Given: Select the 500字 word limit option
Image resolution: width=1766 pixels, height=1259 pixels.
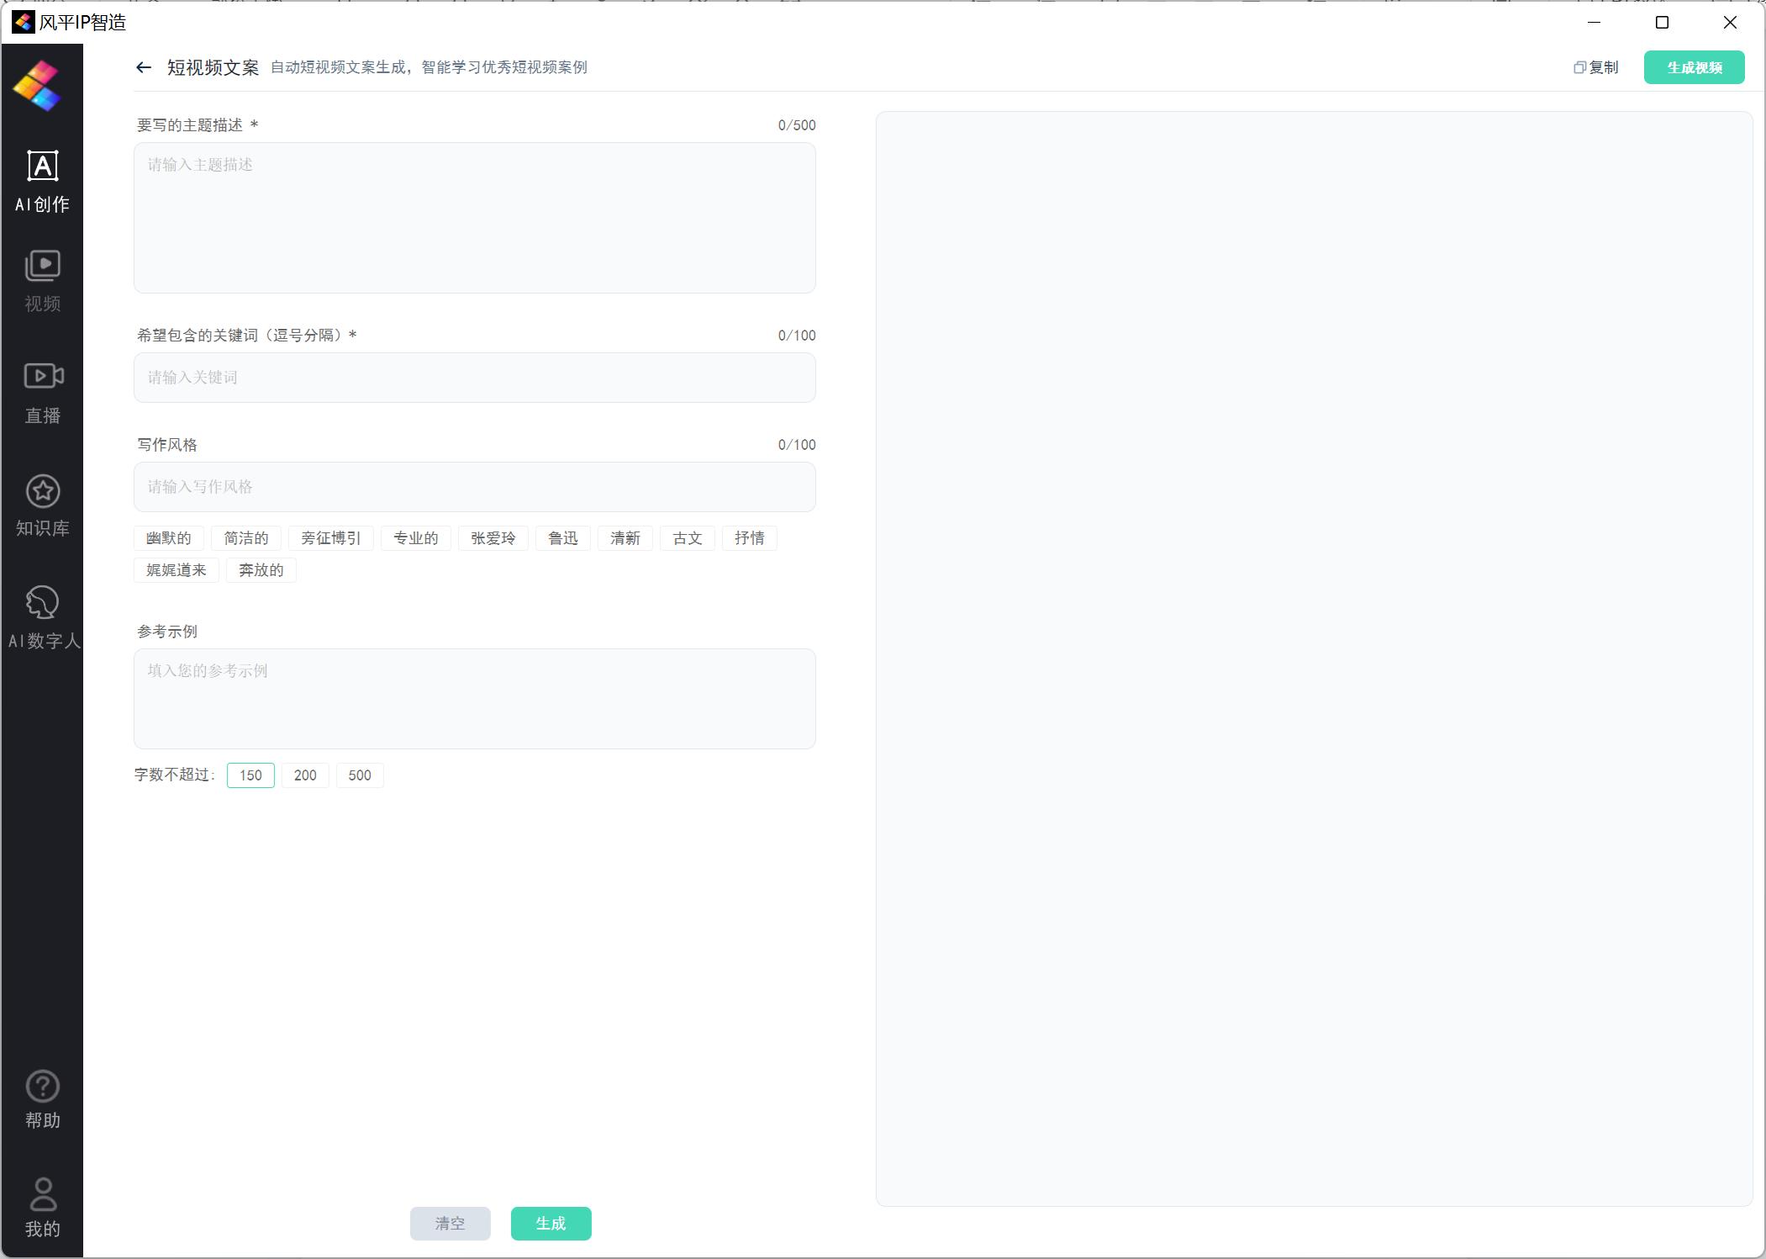Looking at the screenshot, I should tap(360, 775).
